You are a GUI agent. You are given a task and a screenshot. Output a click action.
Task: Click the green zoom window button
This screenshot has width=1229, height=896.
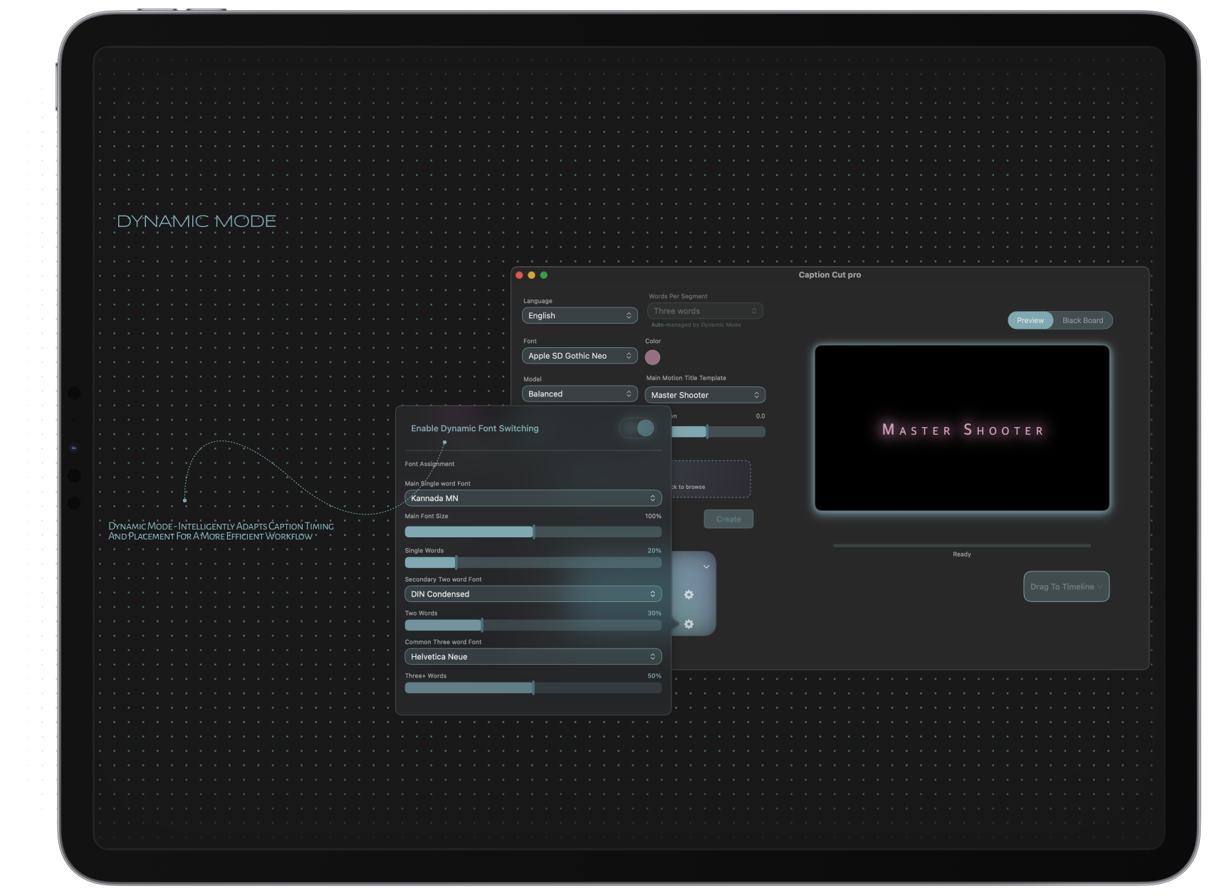544,275
